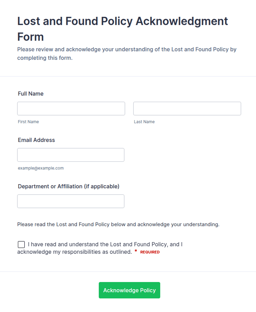Click the form title heading

click(122, 29)
